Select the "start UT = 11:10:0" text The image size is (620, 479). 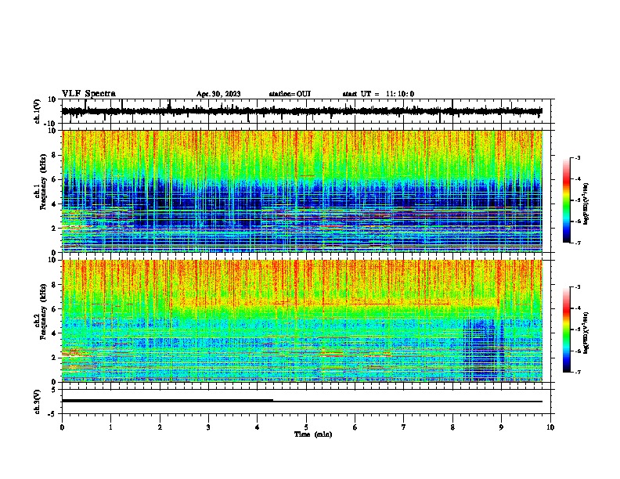pyautogui.click(x=378, y=94)
